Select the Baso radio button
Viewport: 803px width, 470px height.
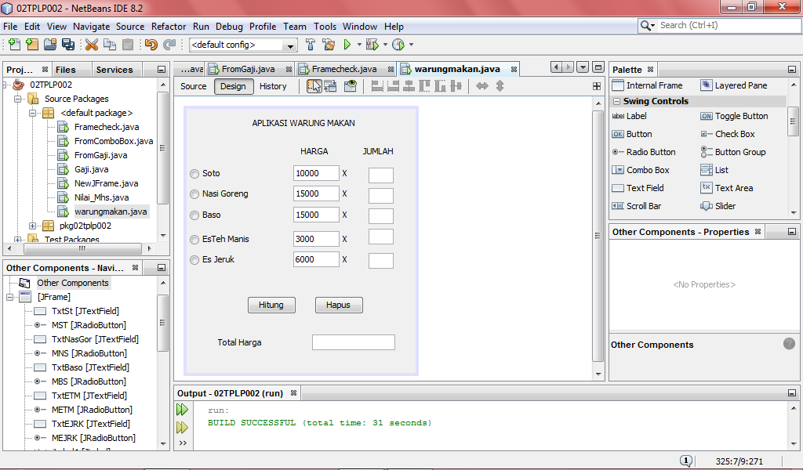(194, 215)
